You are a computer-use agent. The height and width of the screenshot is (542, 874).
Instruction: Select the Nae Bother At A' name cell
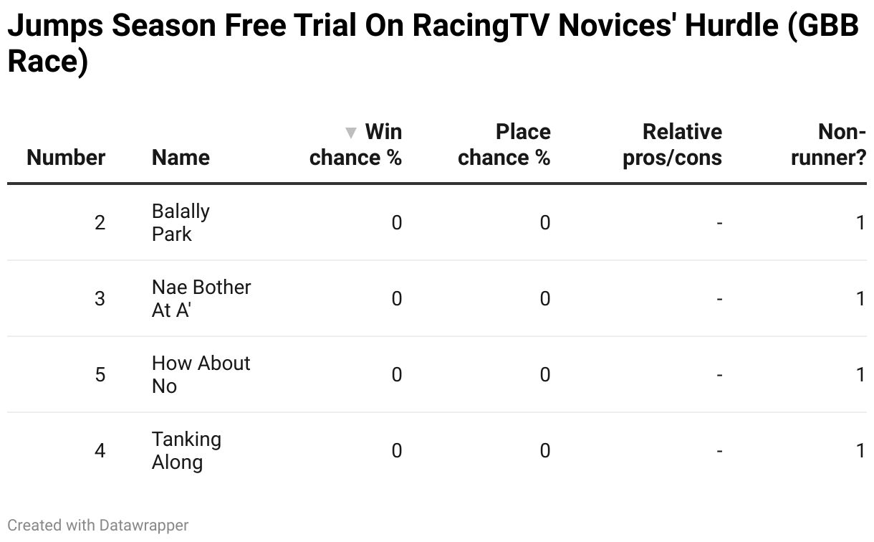coord(201,298)
